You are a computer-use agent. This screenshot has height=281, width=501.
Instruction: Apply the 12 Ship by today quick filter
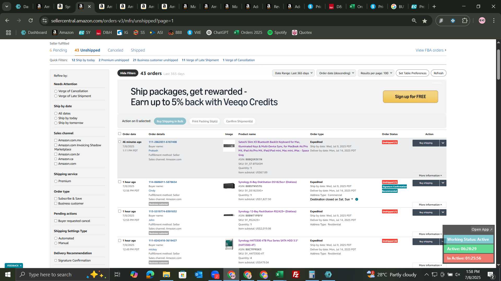pos(83,60)
